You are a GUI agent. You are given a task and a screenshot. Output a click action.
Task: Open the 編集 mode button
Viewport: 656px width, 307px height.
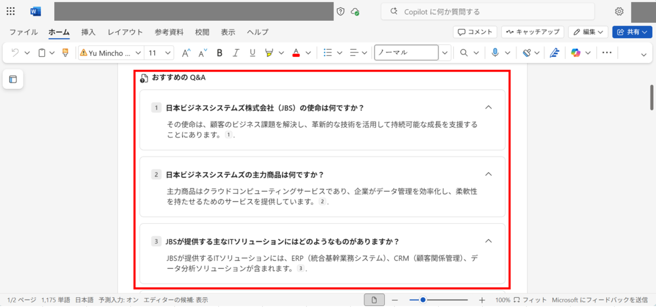click(588, 32)
